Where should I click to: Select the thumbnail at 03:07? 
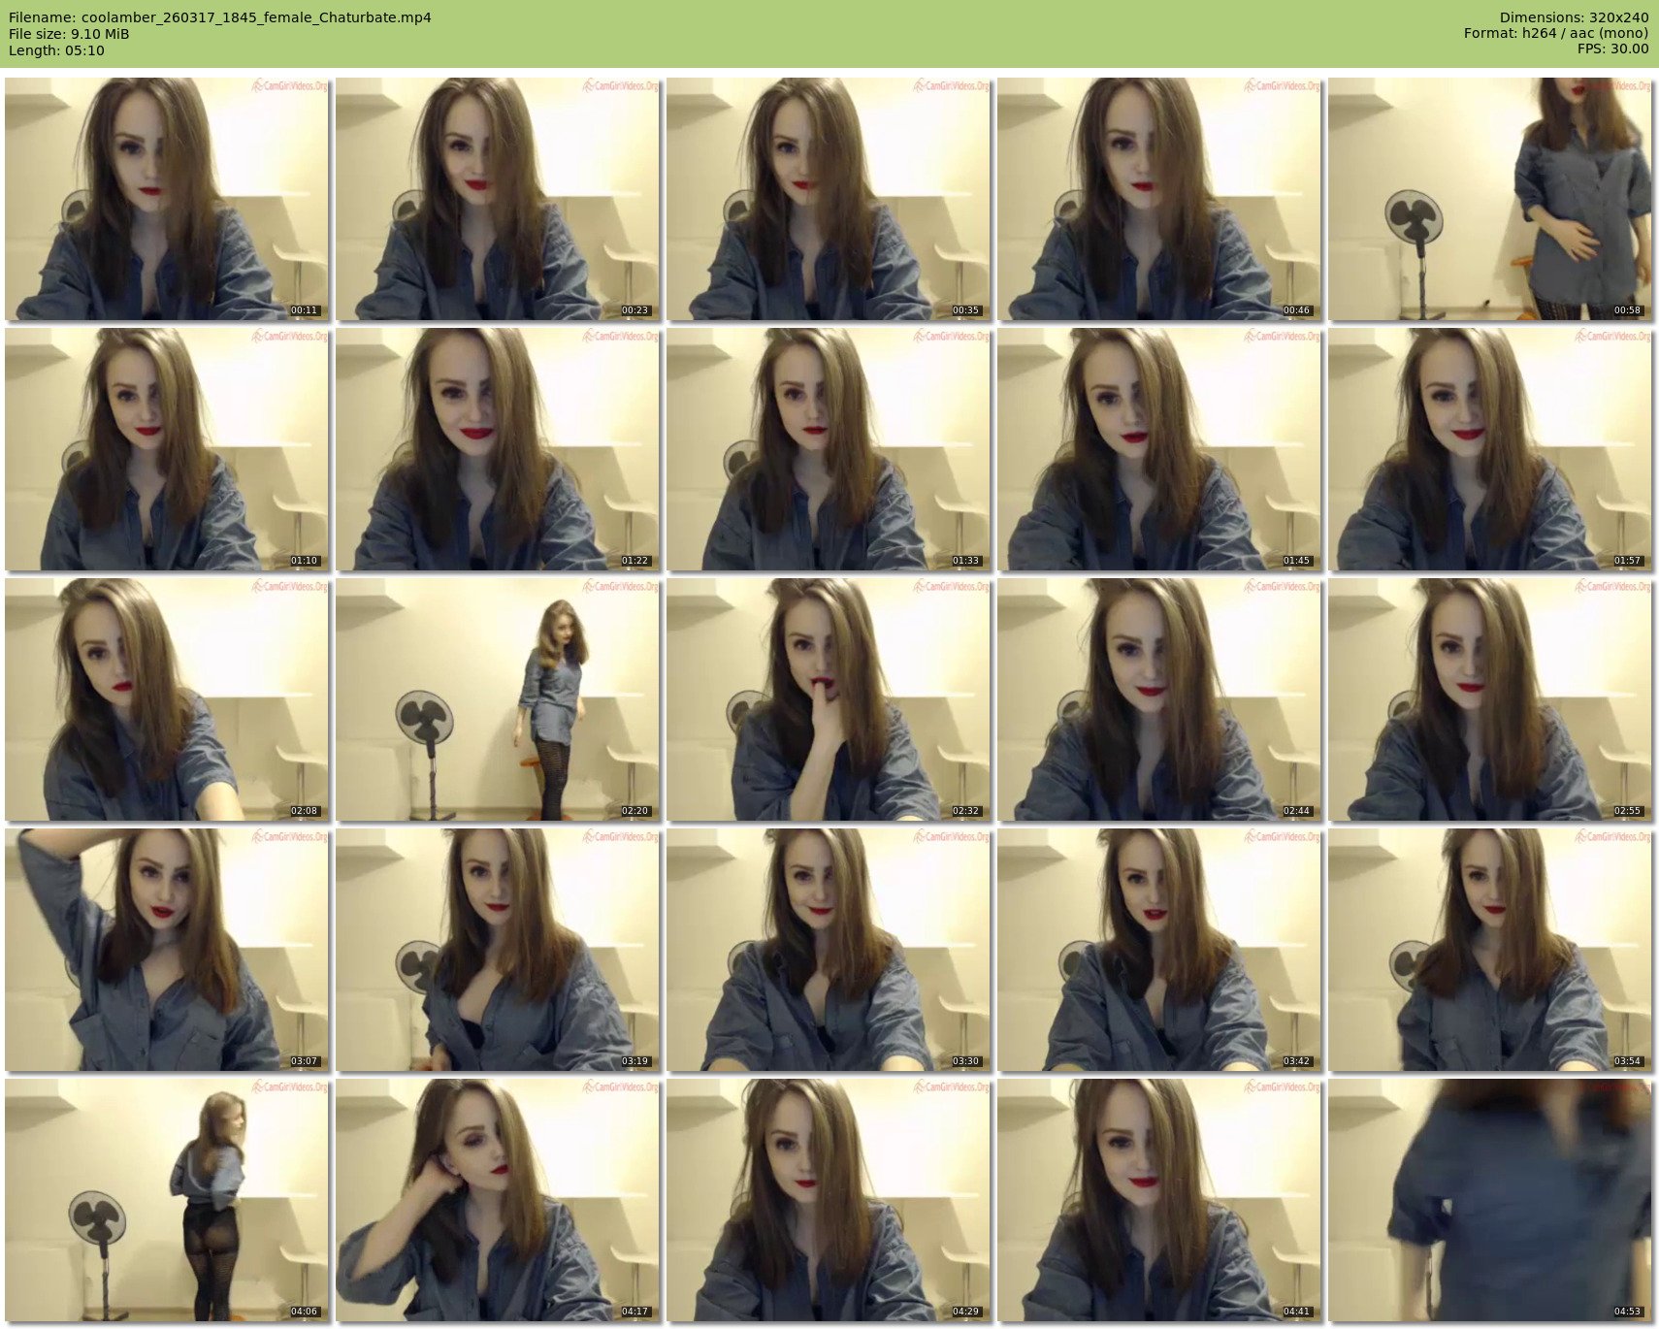pyautogui.click(x=167, y=950)
